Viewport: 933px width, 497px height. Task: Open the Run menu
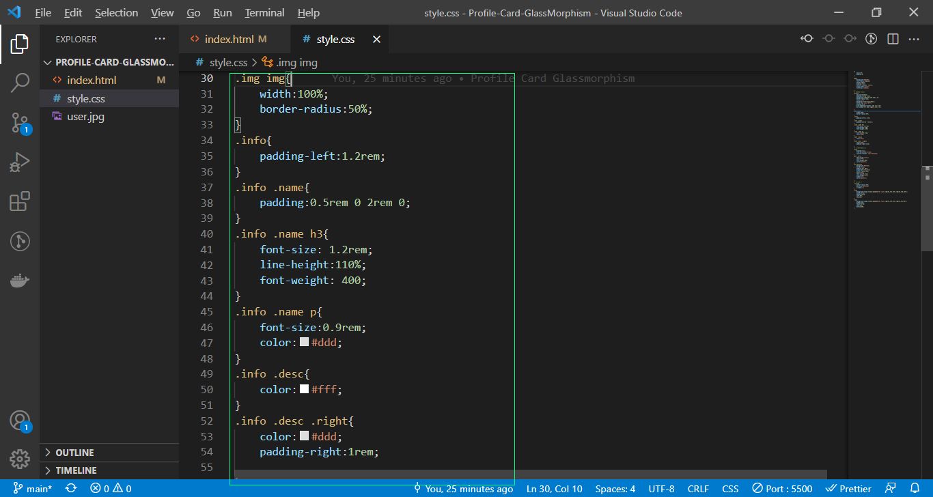(x=223, y=13)
